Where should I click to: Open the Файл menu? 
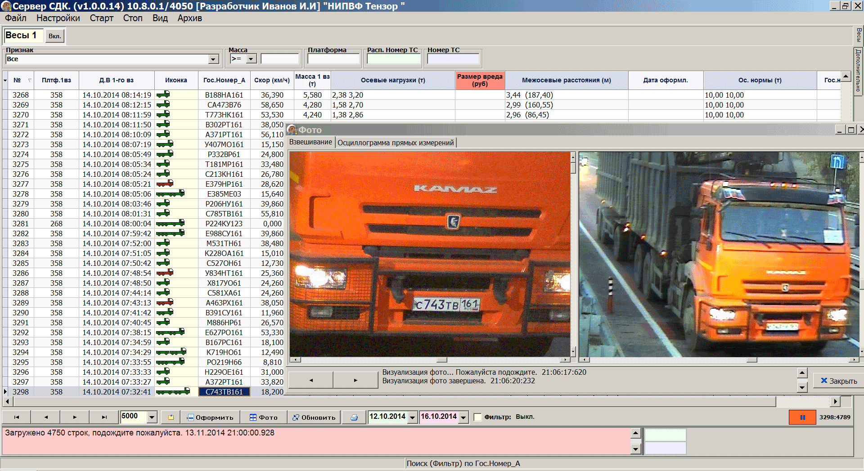click(16, 18)
